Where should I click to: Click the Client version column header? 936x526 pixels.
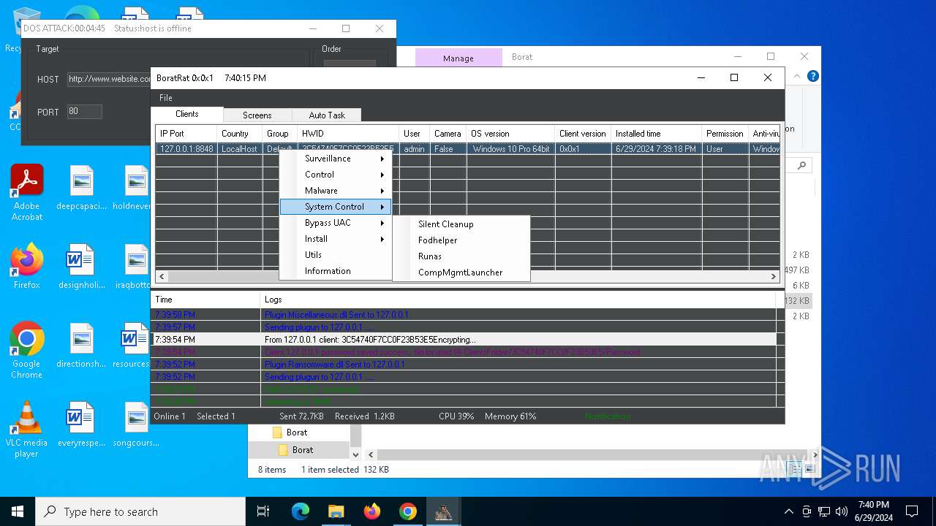(583, 134)
